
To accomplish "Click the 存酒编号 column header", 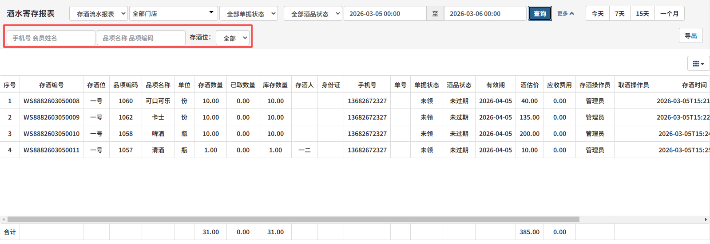I will tap(51, 85).
